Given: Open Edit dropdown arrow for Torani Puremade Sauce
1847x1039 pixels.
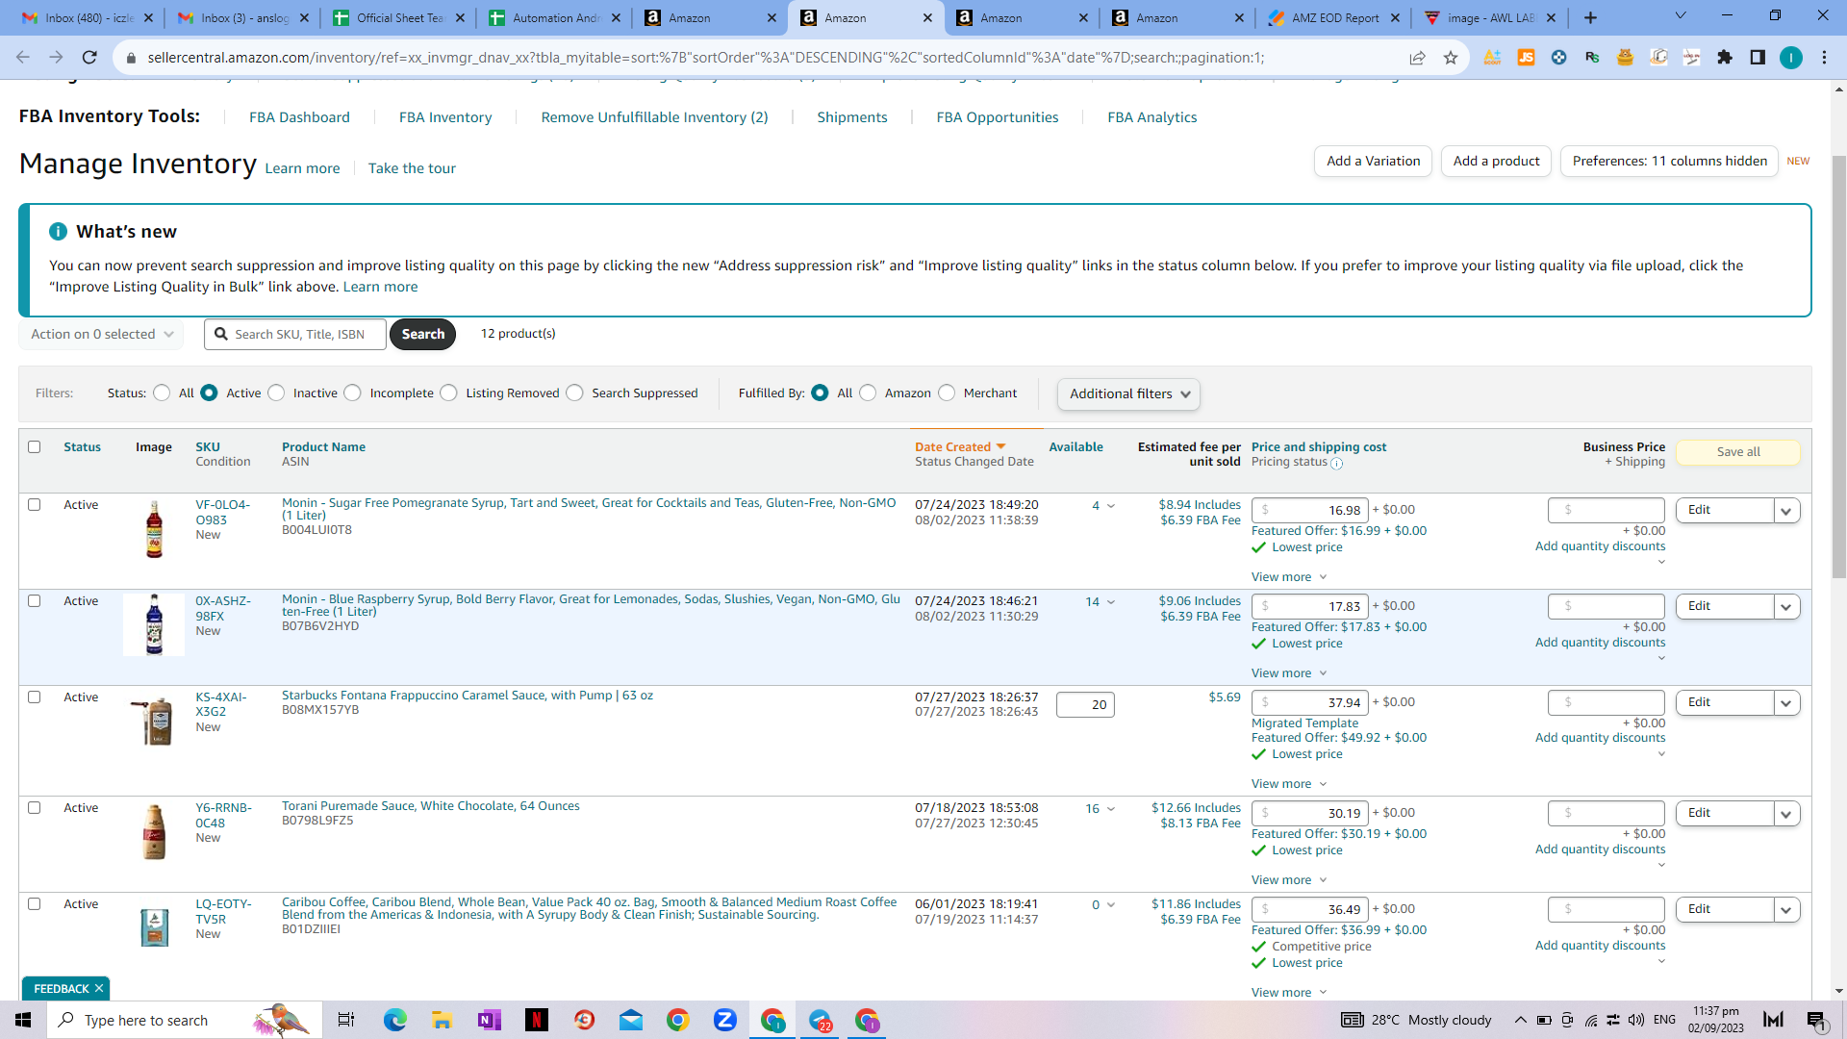Looking at the screenshot, I should 1786,814.
